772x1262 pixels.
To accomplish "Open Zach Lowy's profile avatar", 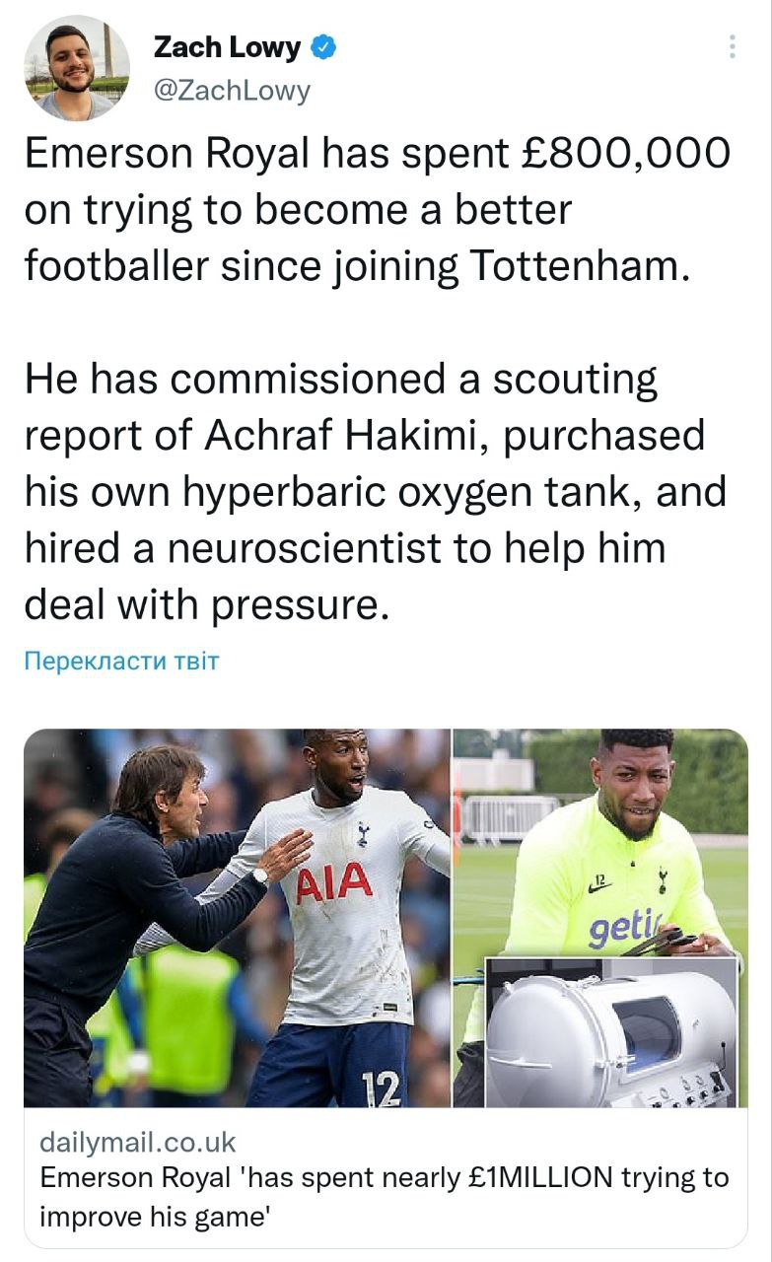I will (x=76, y=68).
